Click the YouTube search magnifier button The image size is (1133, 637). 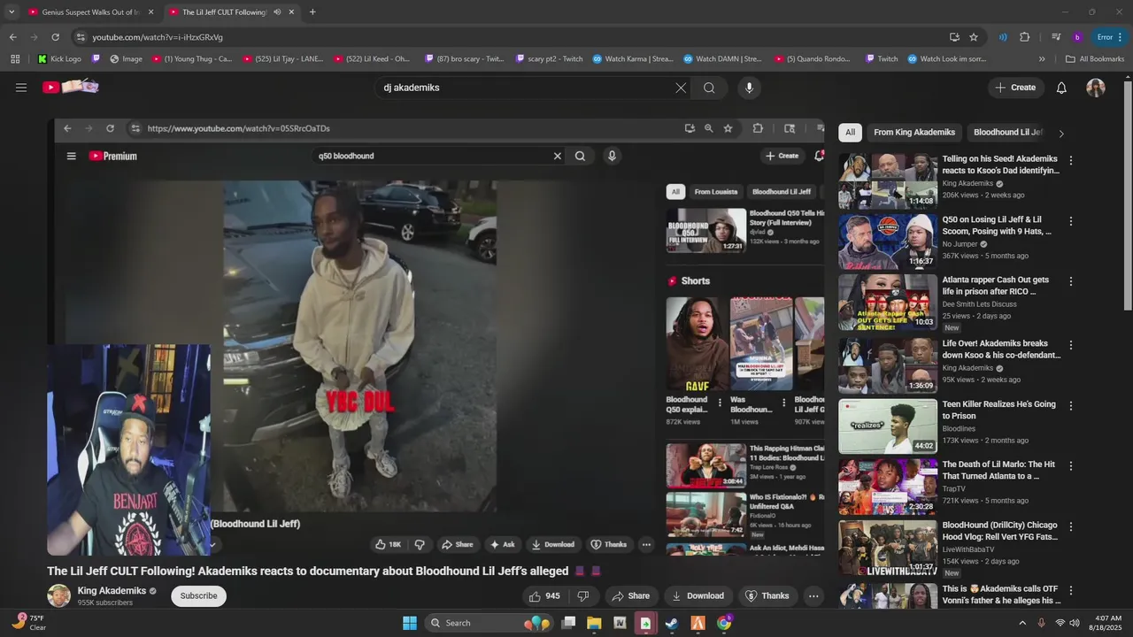click(x=709, y=88)
